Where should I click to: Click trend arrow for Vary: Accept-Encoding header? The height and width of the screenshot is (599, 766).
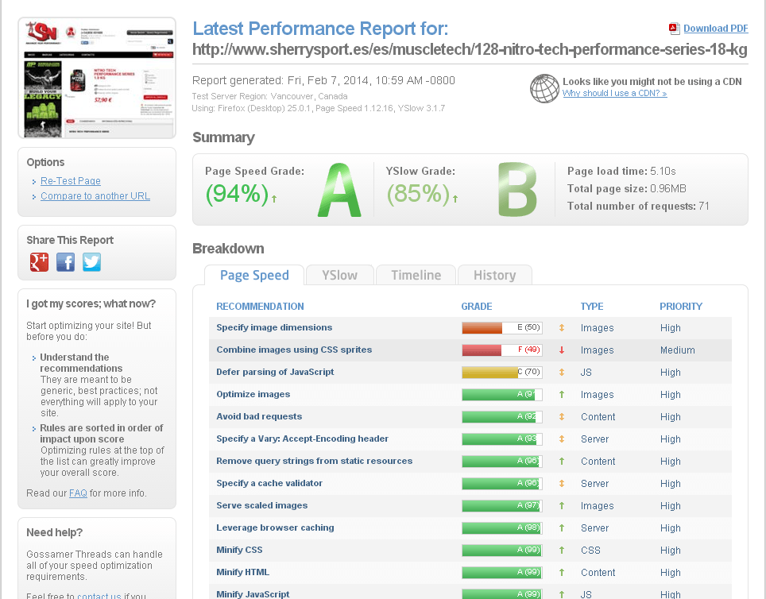pos(562,439)
